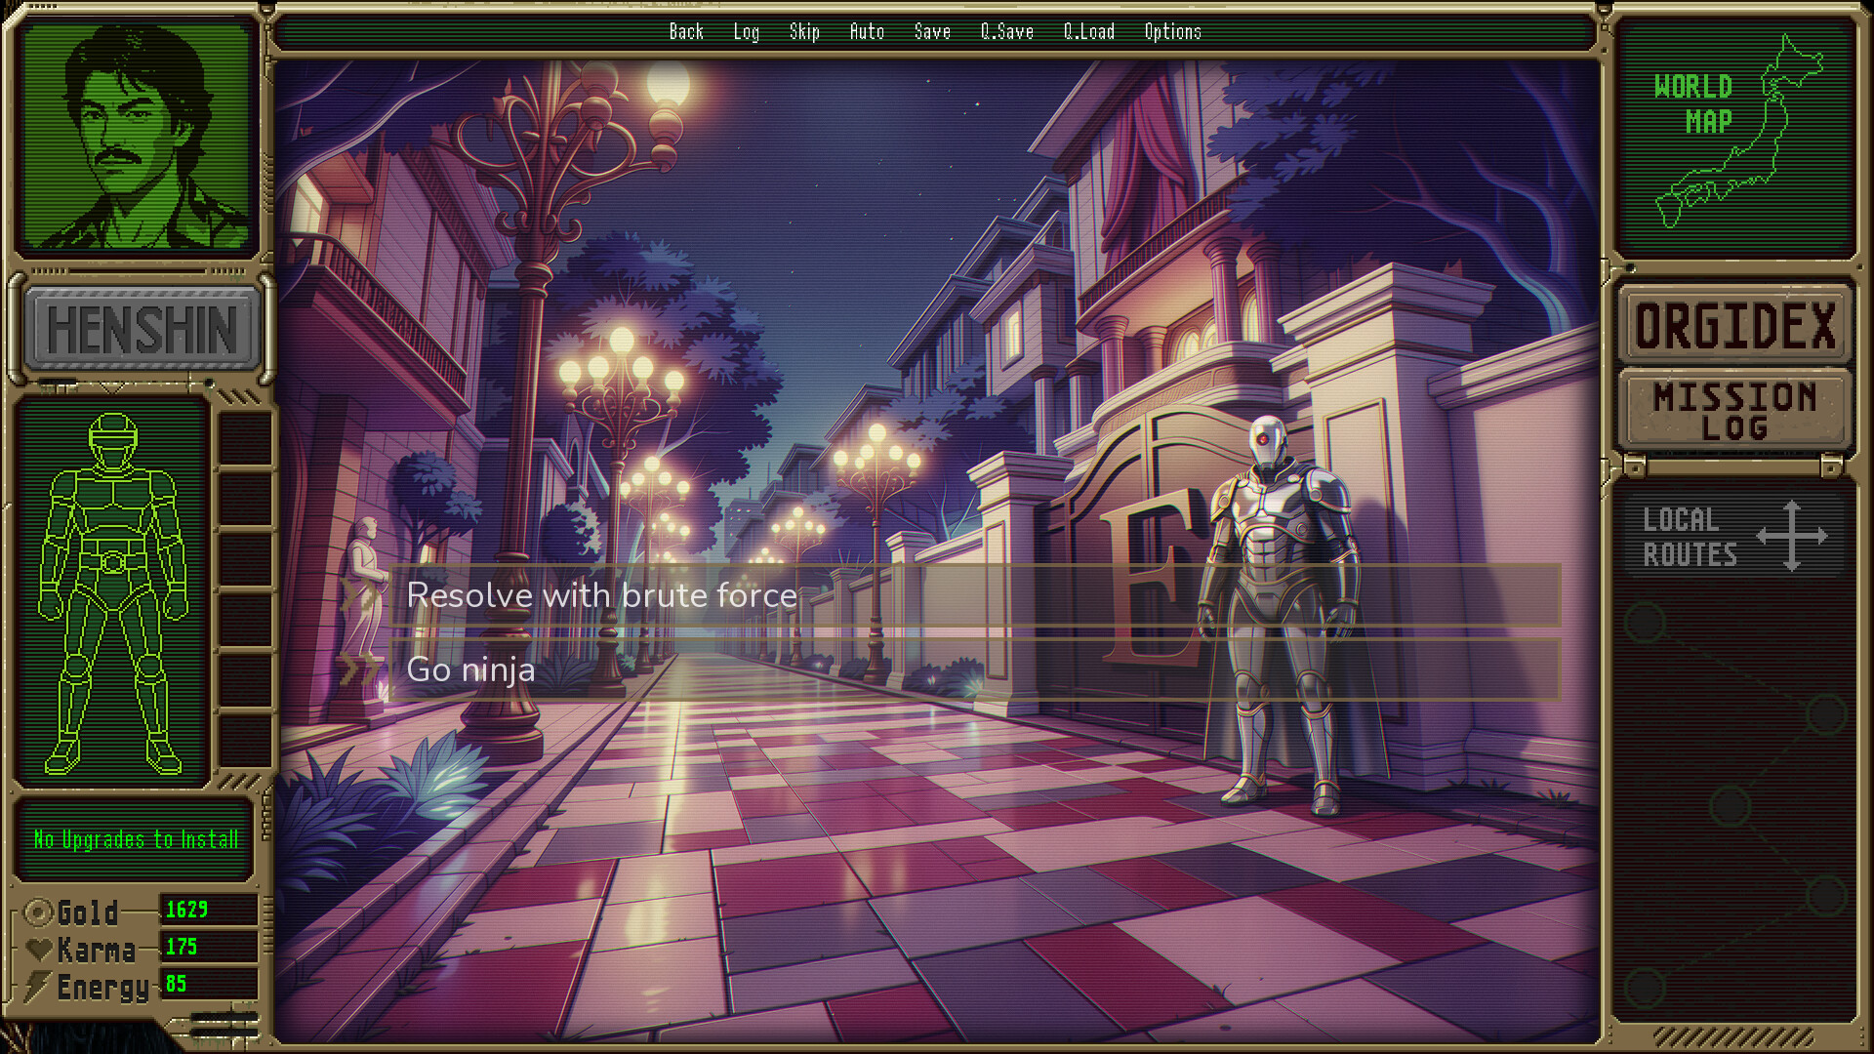The width and height of the screenshot is (1874, 1054).
Task: Click Q.Save for quick save
Action: 1007,32
